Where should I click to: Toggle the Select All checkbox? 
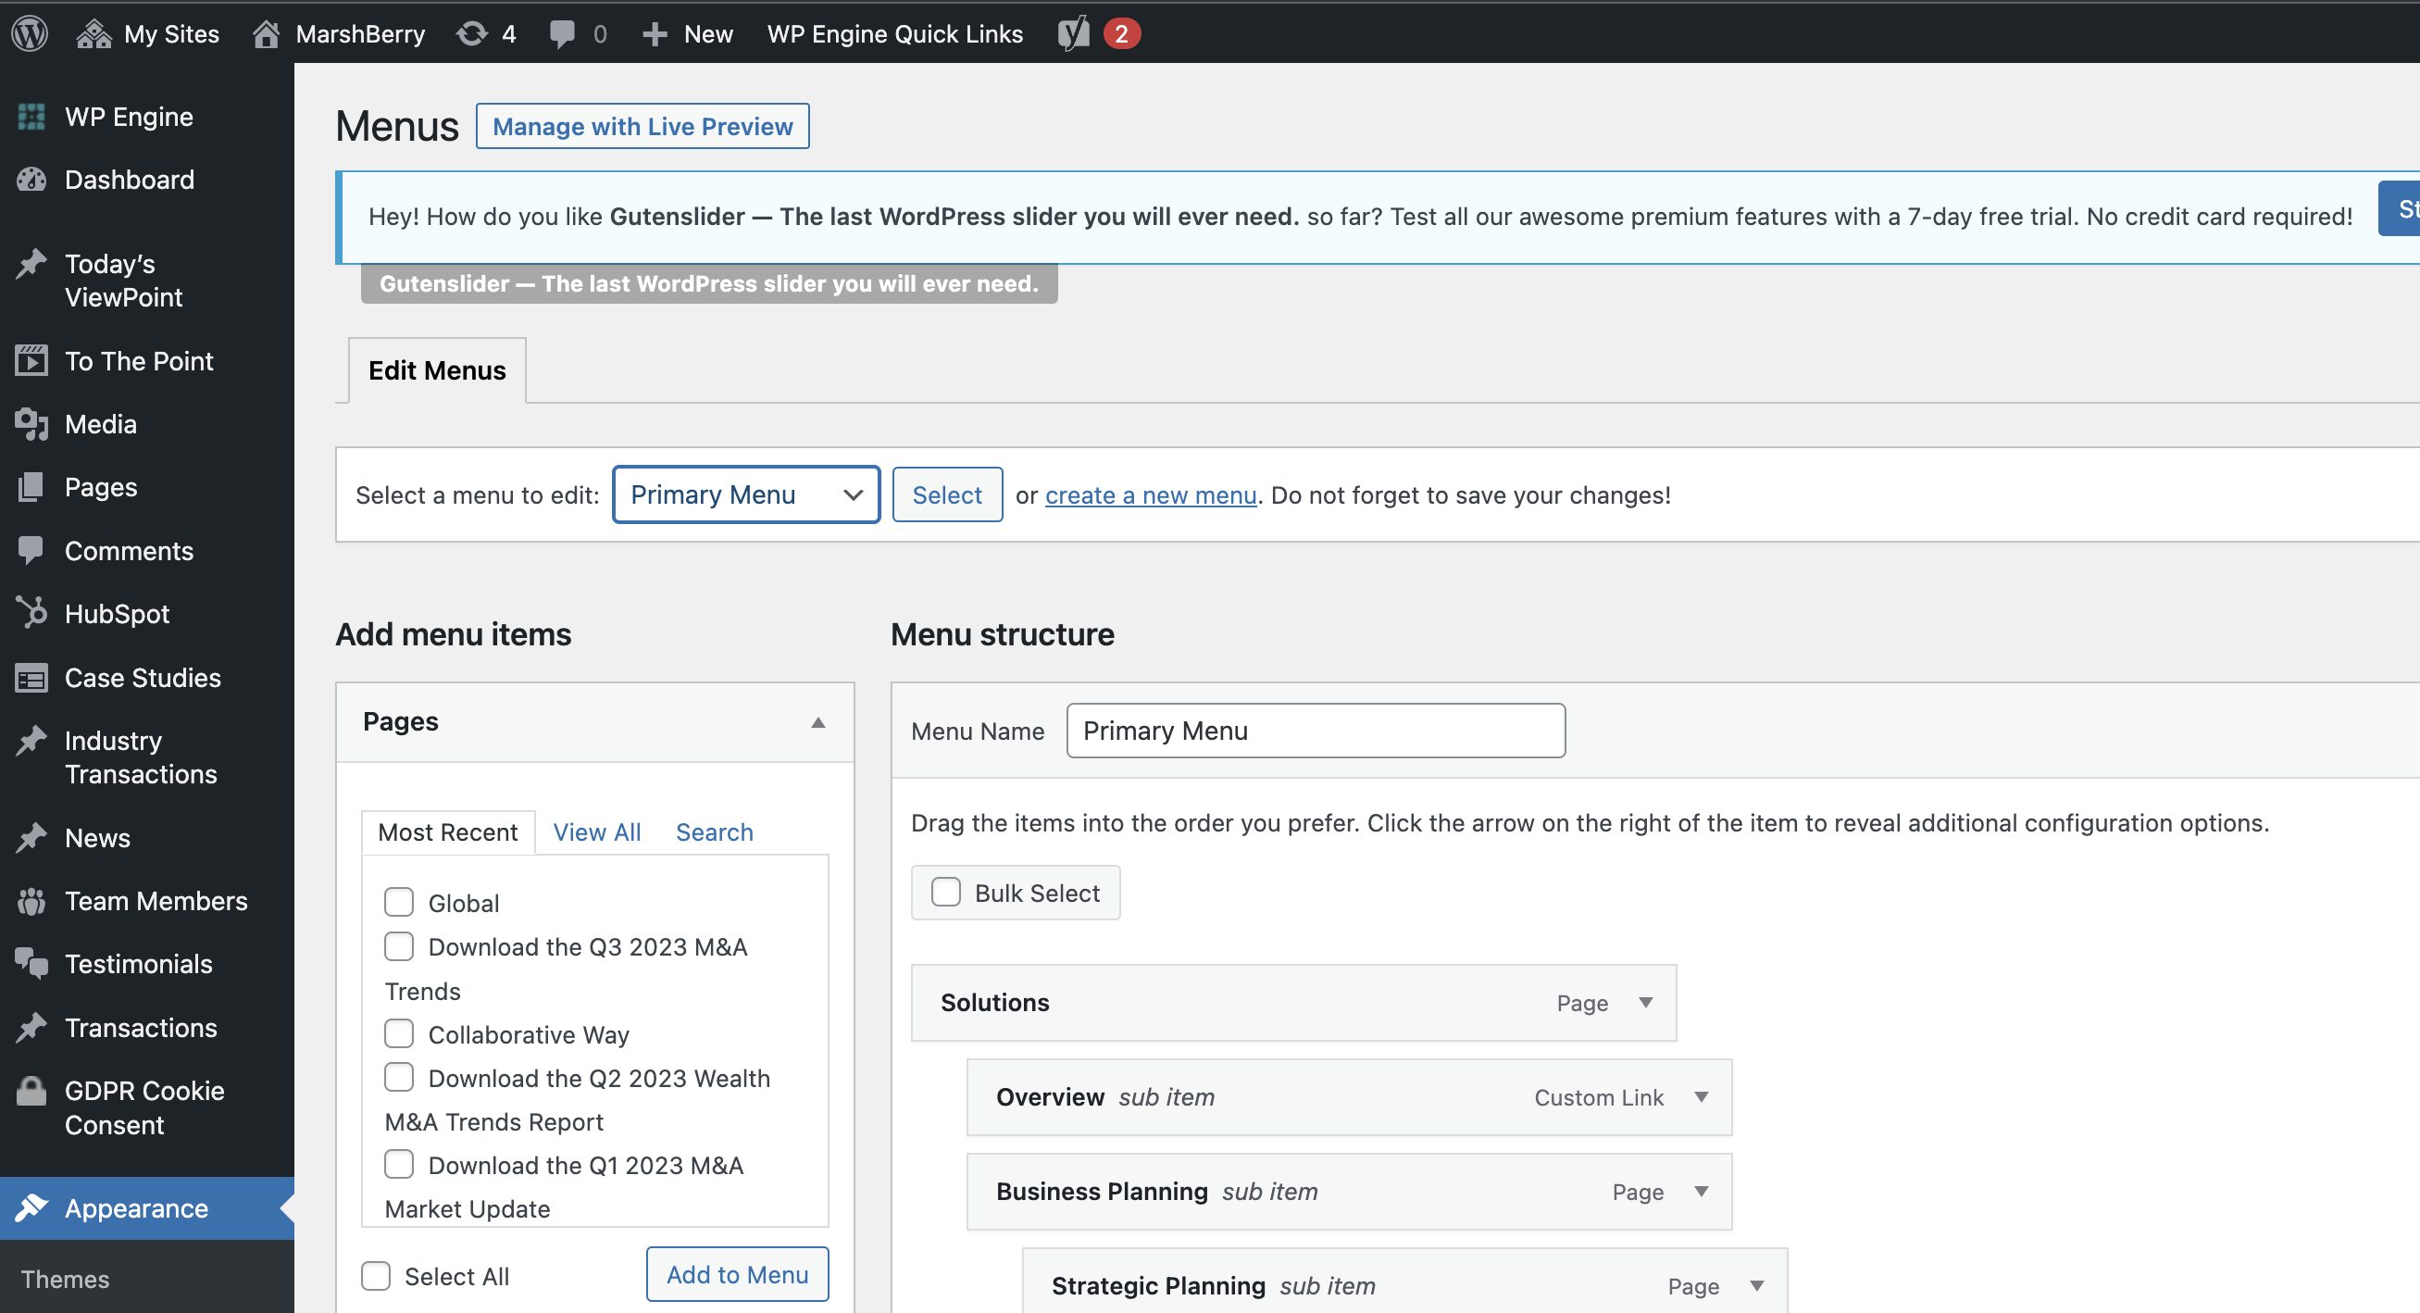point(376,1275)
